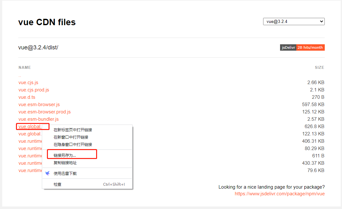Screen dimensions: 342x209
Task: Click the 79.6 KB size value
Action: pyautogui.click(x=316, y=170)
